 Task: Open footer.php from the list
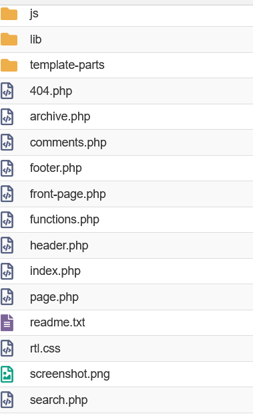[56, 168]
